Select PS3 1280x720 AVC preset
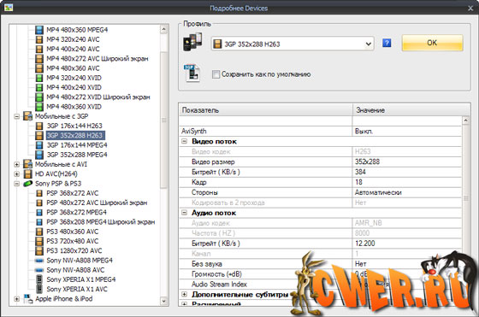This screenshot has width=479, height=317. tap(74, 251)
